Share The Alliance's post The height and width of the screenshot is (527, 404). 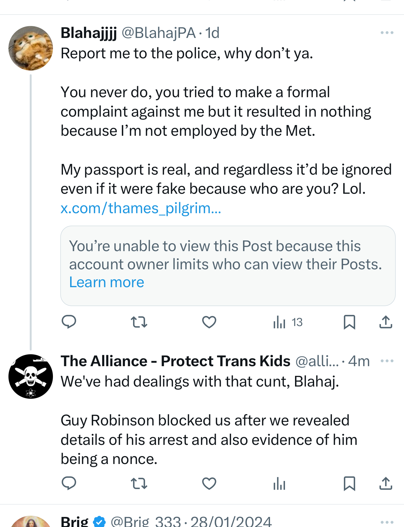386,483
